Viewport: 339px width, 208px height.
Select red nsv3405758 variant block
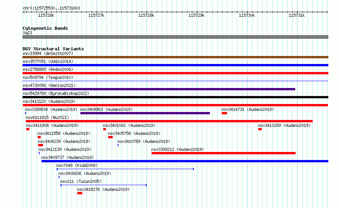(x=110, y=137)
